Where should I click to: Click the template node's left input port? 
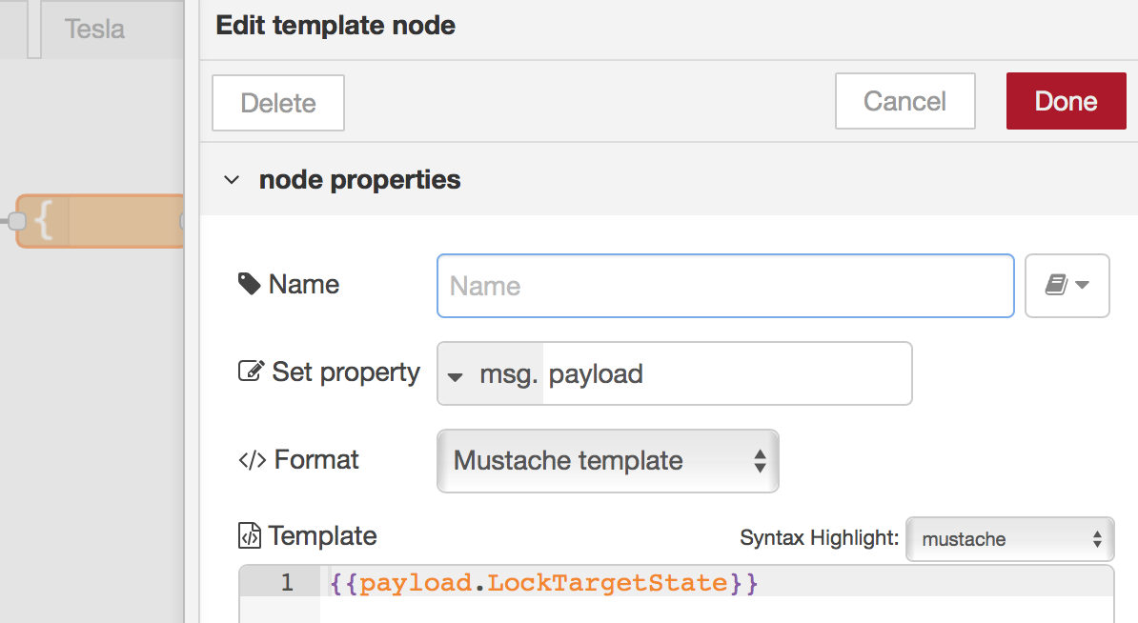[x=15, y=221]
